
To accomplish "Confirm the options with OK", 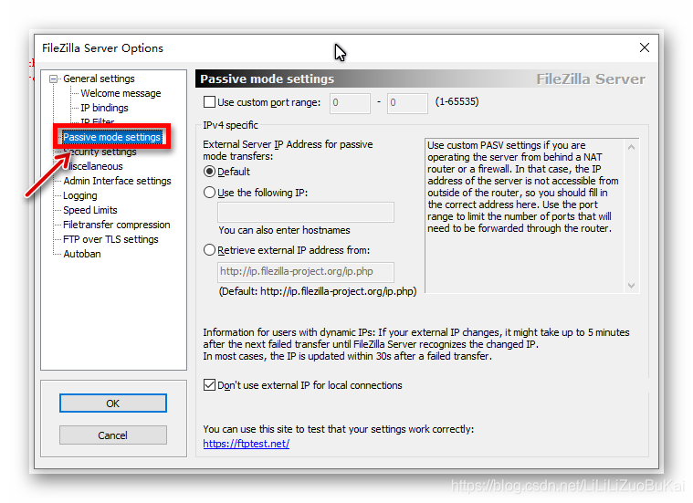I will [113, 403].
